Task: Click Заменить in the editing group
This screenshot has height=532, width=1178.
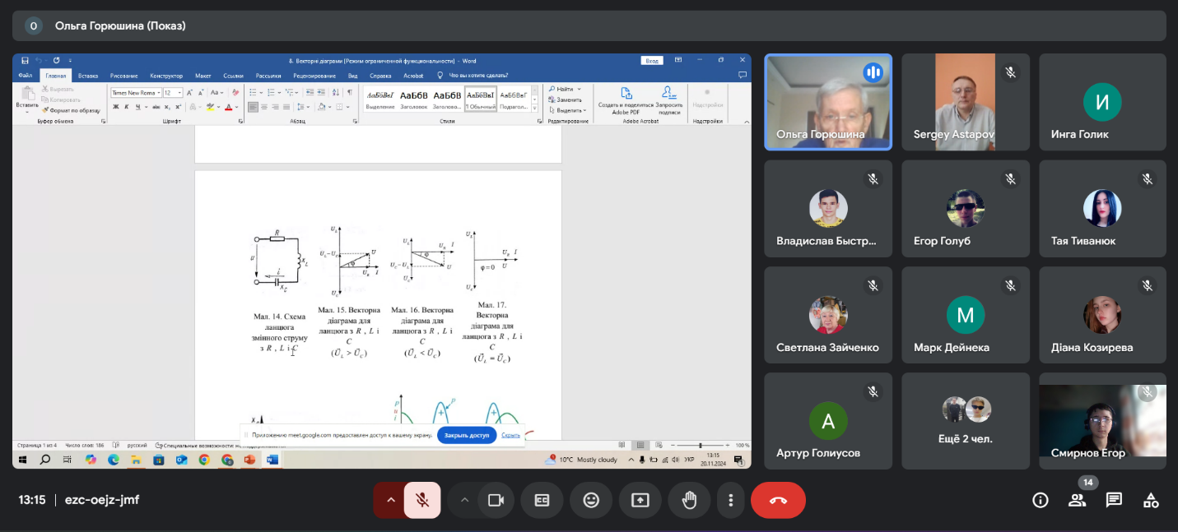Action: pos(566,100)
